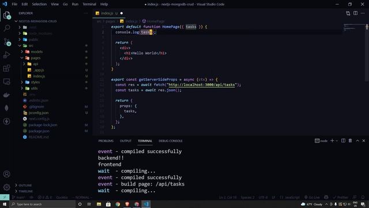Click Prettier in the status bar

341,198
